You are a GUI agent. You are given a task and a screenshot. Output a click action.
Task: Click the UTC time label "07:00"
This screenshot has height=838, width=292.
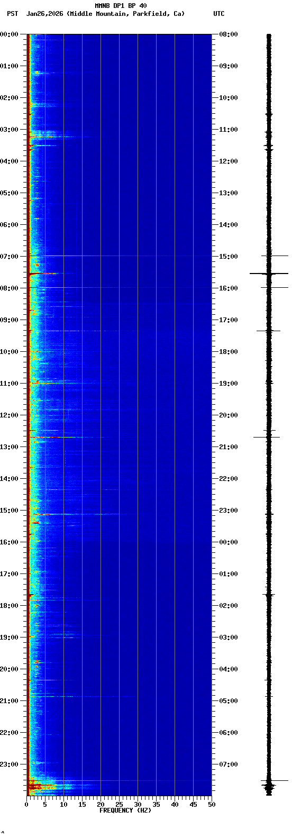click(228, 764)
